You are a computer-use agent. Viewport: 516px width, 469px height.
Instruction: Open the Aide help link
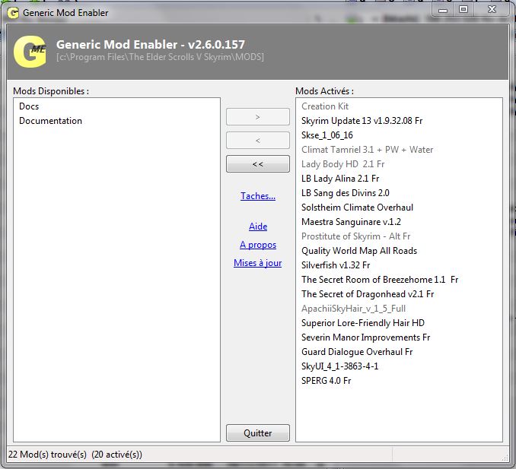258,227
